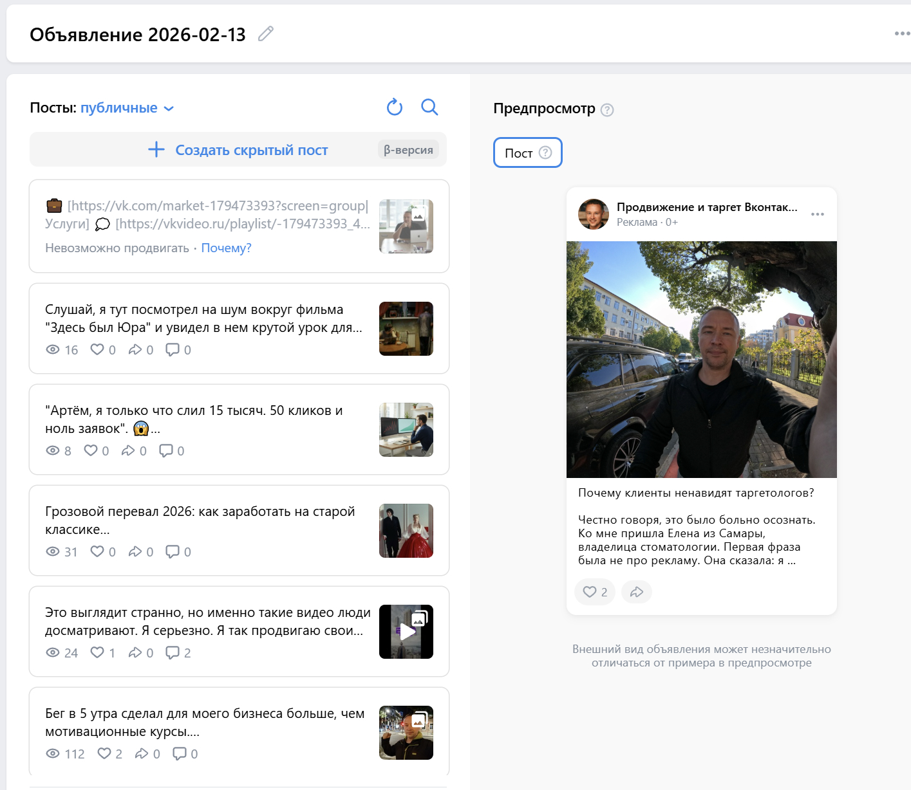
Task: Click the share arrow on the Артём post
Action: point(128,450)
